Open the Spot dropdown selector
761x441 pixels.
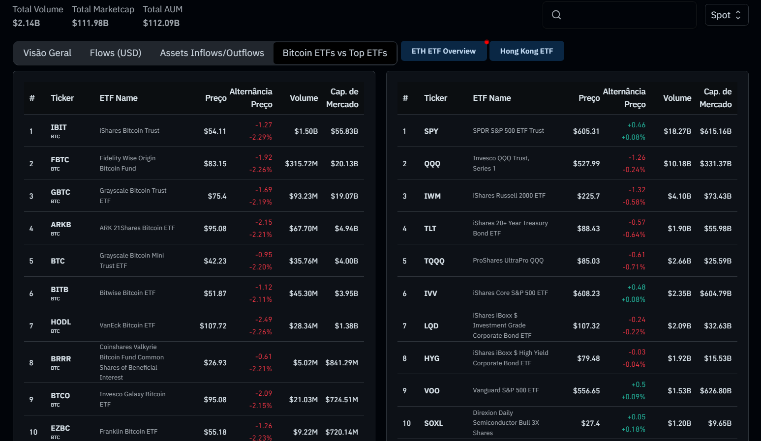coord(726,15)
